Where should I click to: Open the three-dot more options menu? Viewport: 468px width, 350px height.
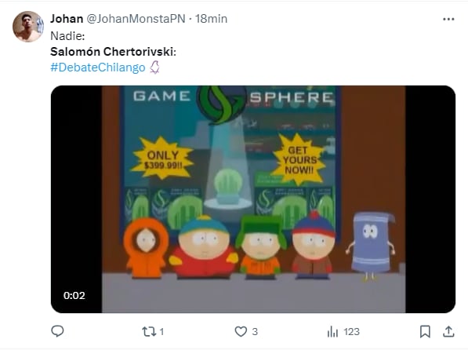(x=448, y=19)
